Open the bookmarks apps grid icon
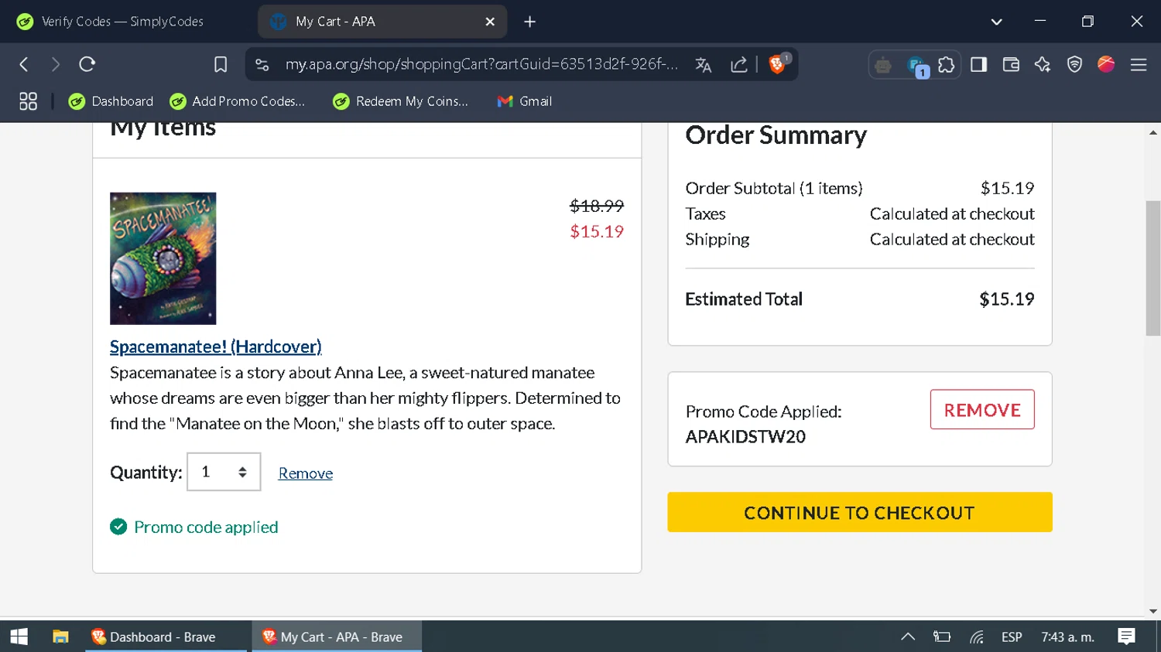Viewport: 1161px width, 652px height. click(x=28, y=101)
